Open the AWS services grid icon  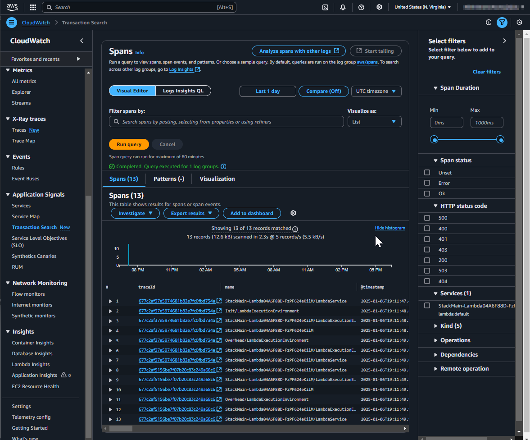pos(32,7)
